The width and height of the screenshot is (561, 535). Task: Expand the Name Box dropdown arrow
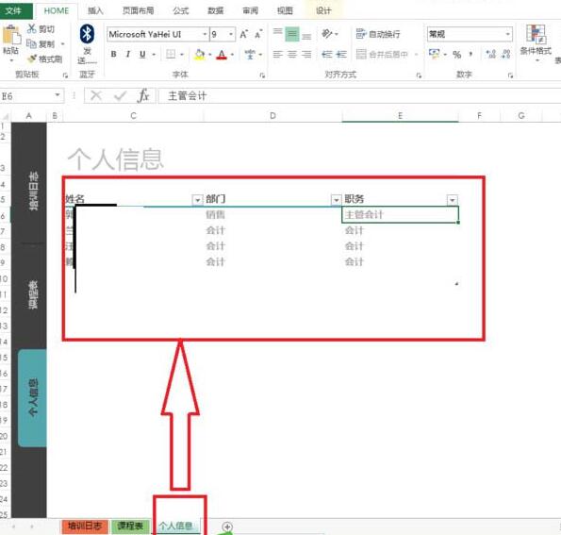[x=58, y=95]
